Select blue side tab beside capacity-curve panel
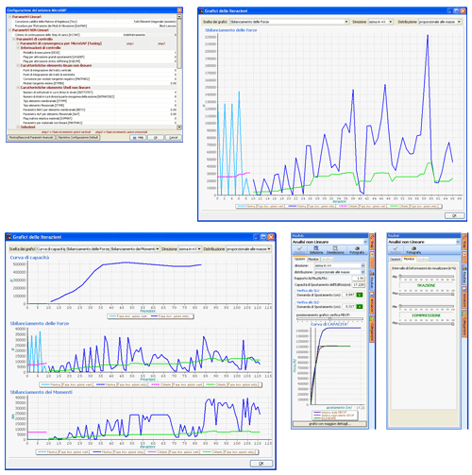Screen dimensions: 472x475 click(x=372, y=280)
